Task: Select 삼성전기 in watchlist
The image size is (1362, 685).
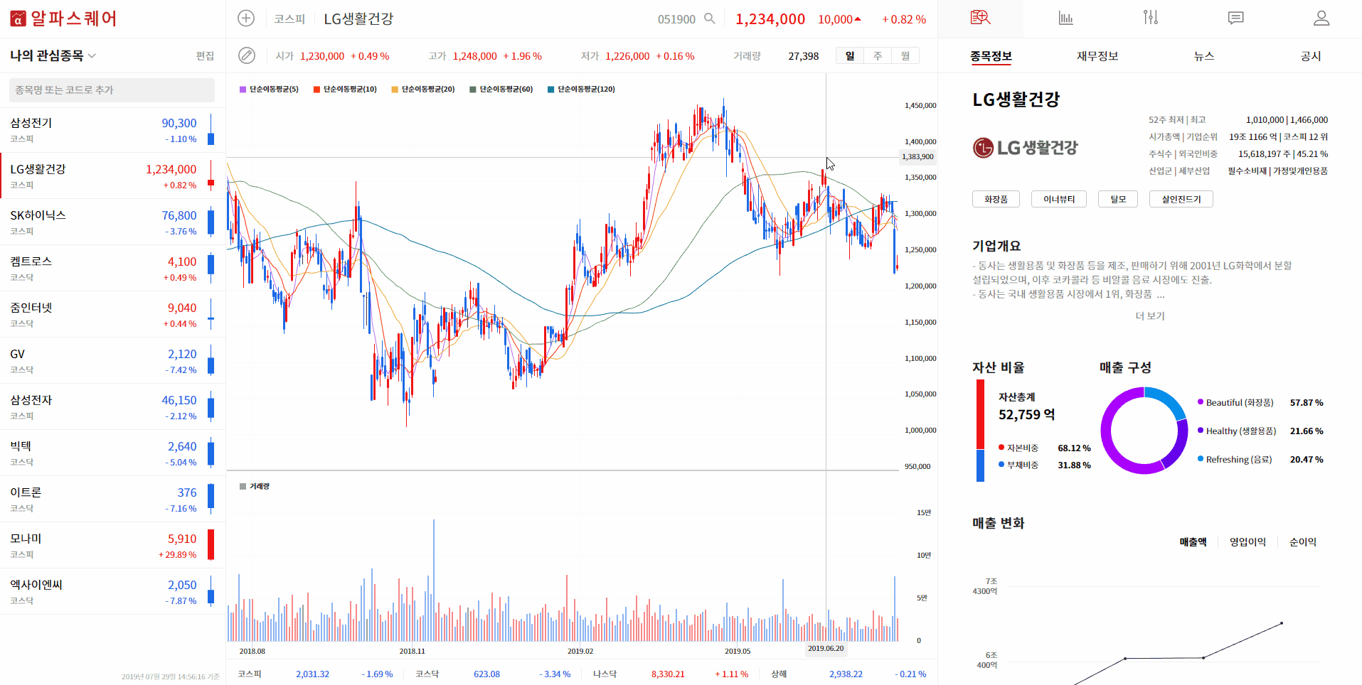Action: pyautogui.click(x=112, y=131)
